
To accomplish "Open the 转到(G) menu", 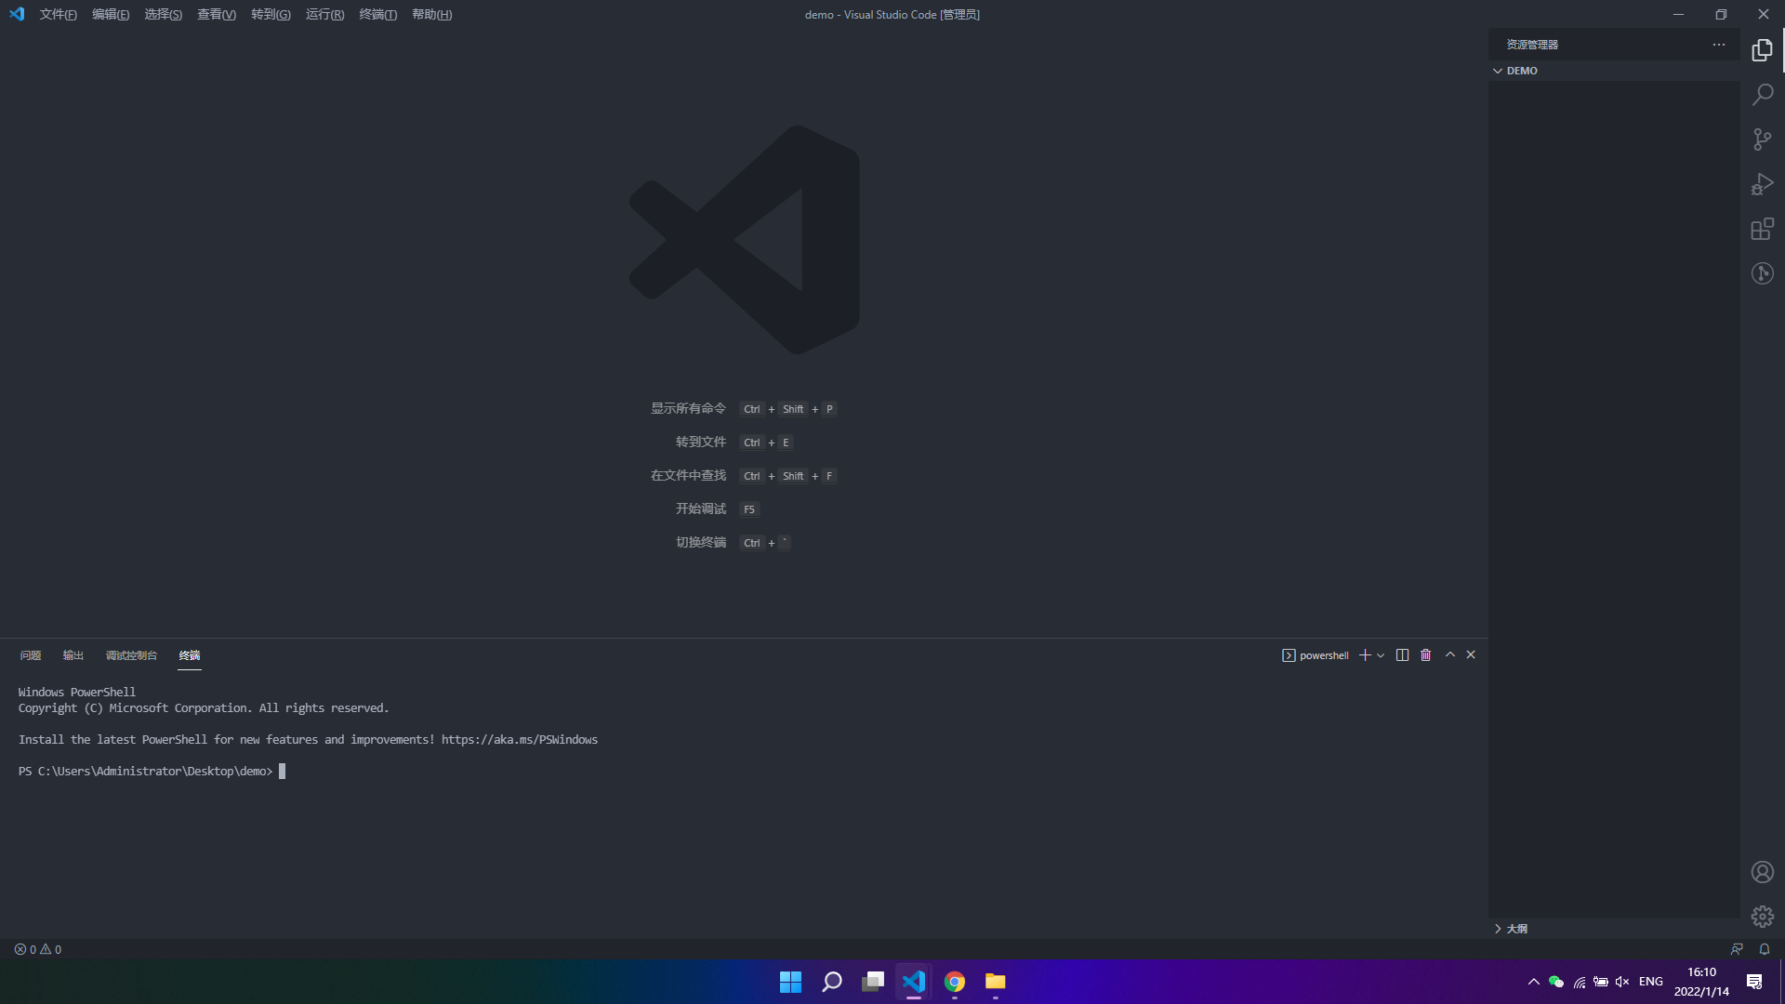I will click(271, 15).
